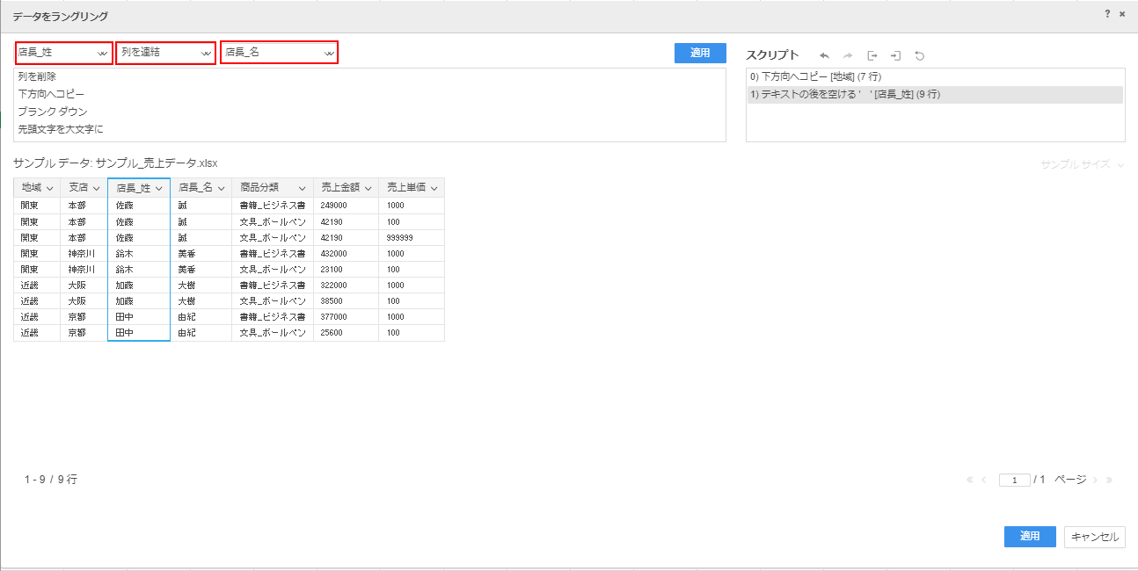Click the 23100 sales amount cell

coord(346,270)
